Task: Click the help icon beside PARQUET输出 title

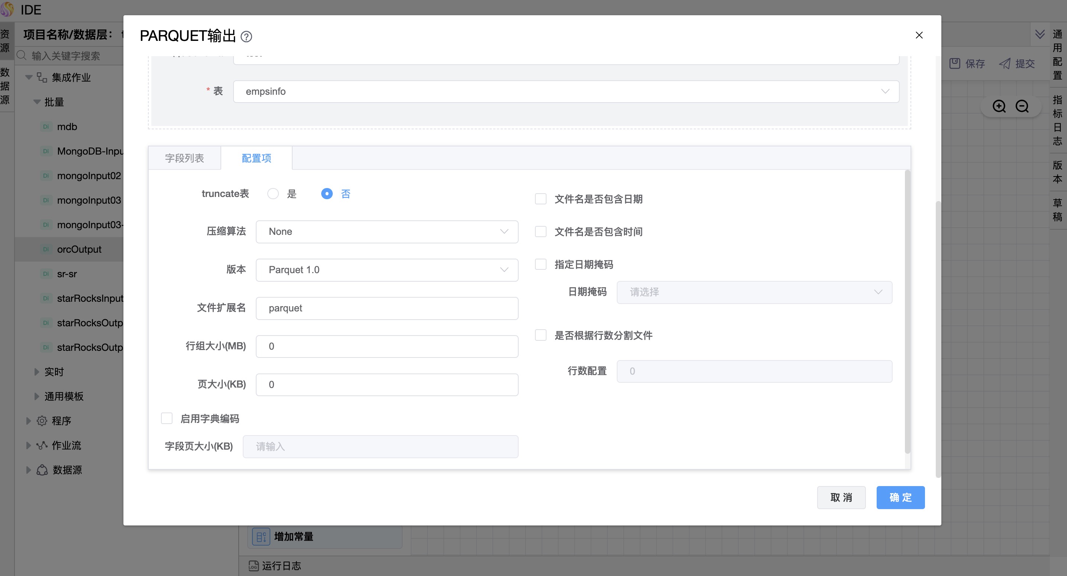Action: tap(246, 37)
